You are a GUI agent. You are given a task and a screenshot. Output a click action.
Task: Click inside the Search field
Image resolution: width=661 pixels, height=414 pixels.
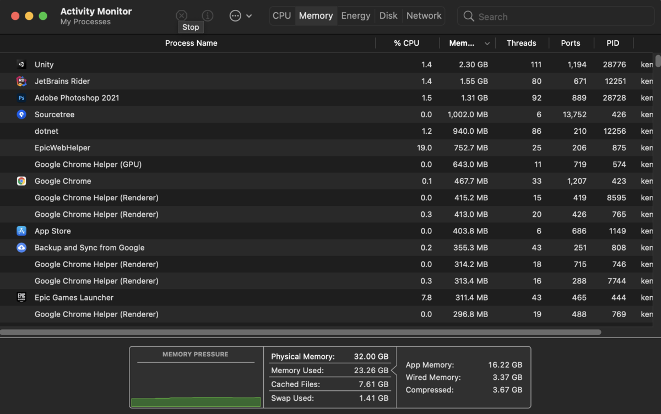[556, 17]
